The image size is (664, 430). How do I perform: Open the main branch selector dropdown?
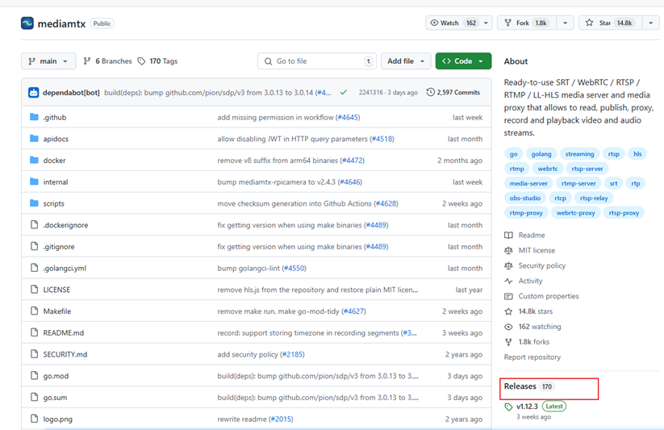[x=48, y=61]
